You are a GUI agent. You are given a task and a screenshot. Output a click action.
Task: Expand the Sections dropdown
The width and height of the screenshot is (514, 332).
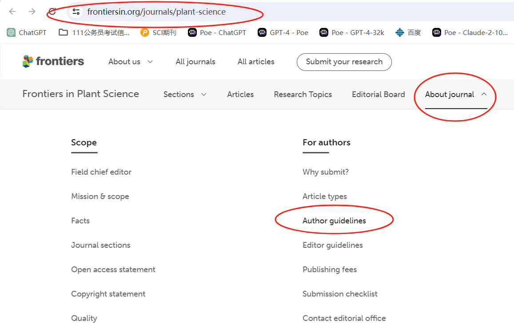[x=185, y=94]
